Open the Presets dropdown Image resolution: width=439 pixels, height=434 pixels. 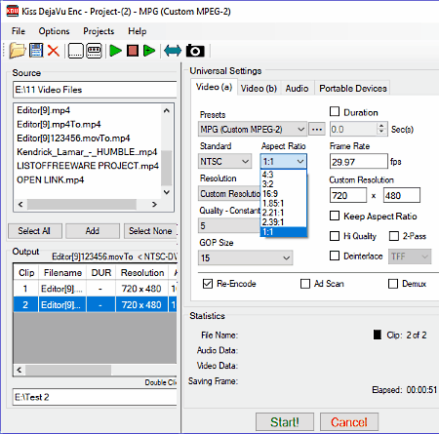tap(252, 129)
